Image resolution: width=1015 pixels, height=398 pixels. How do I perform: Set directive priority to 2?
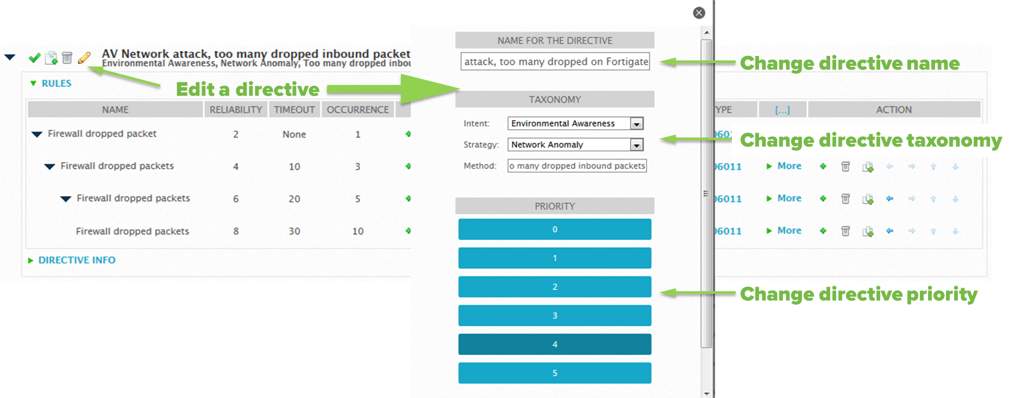coord(555,287)
